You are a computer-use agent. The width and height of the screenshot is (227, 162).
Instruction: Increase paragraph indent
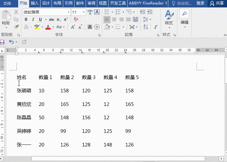pos(150,12)
